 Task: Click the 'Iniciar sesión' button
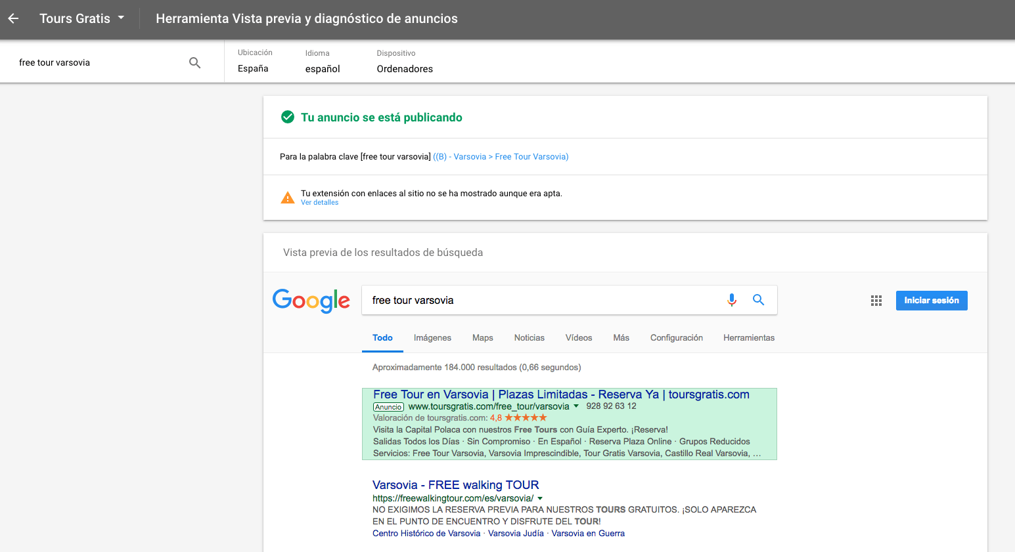pyautogui.click(x=932, y=301)
